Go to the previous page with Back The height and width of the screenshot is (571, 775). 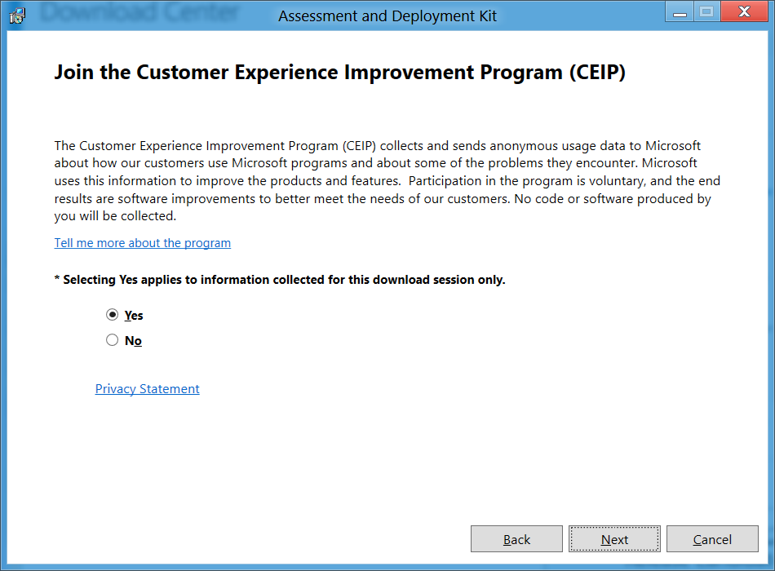point(516,539)
